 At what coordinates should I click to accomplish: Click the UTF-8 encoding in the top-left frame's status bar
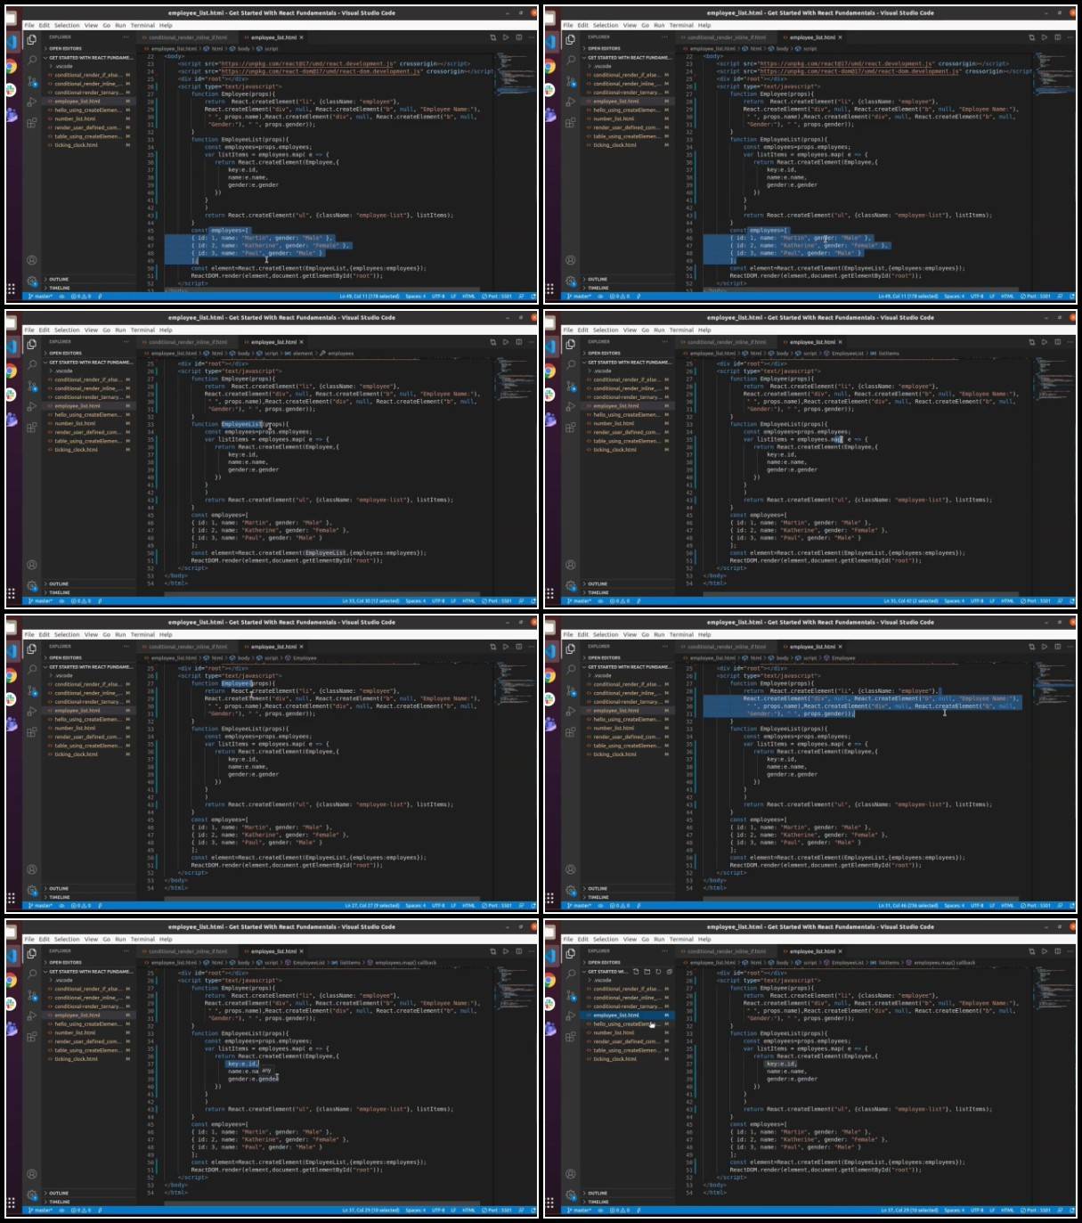click(x=438, y=297)
